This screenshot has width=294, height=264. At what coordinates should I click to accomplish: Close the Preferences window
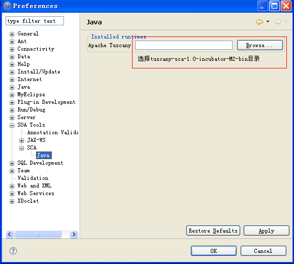(x=286, y=6)
